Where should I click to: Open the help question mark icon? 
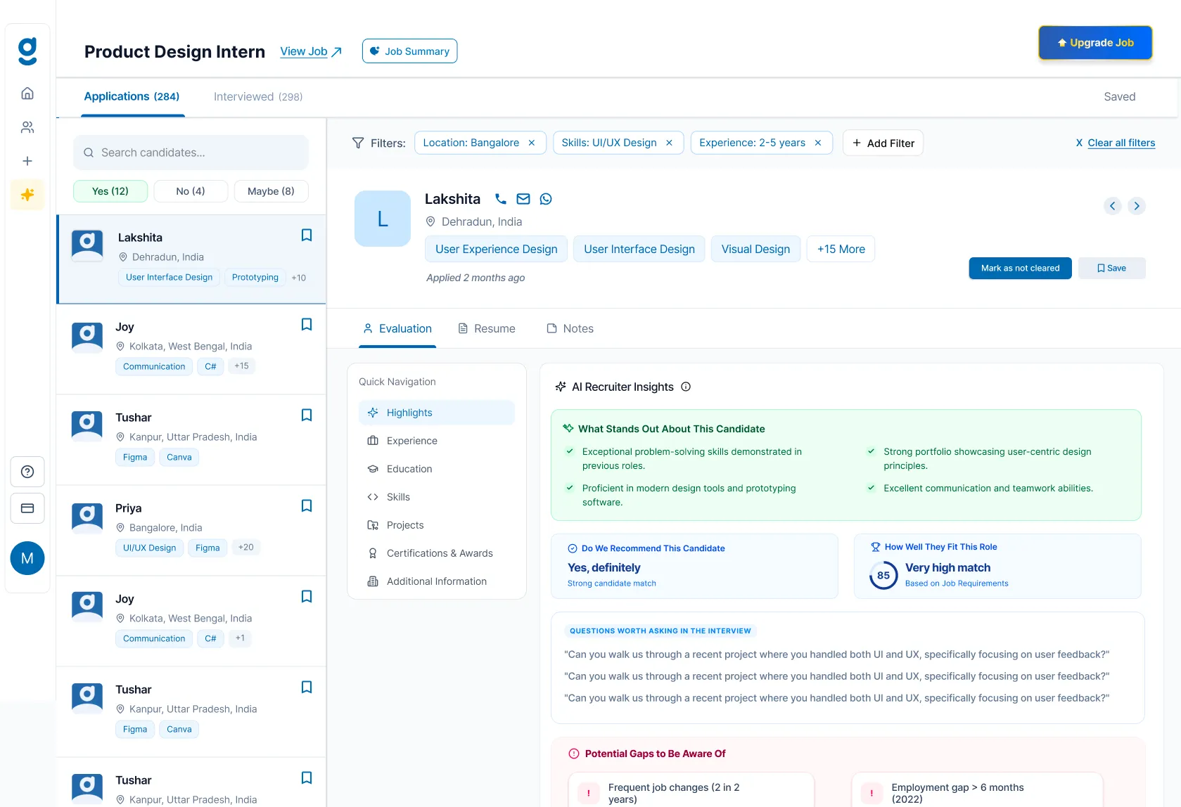pos(27,472)
